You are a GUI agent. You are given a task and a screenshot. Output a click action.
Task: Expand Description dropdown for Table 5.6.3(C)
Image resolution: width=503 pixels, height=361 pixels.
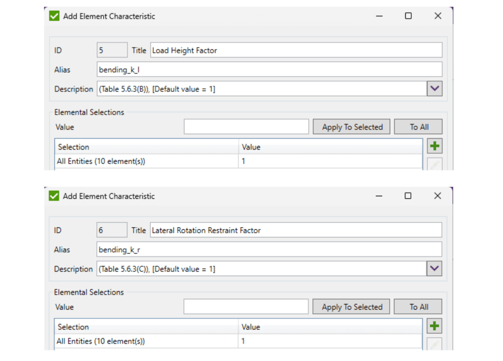(434, 269)
